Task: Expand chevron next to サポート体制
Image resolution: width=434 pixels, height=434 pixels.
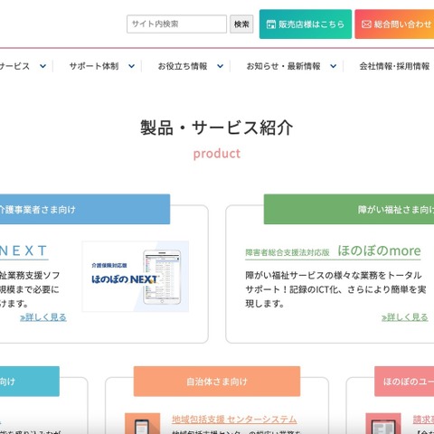Action: tap(132, 66)
